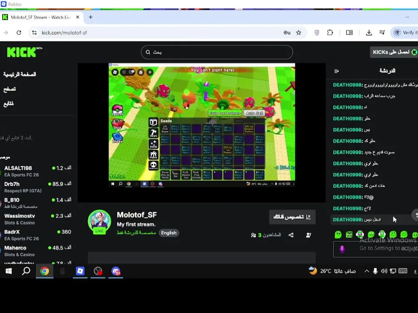Open recommended channel BadrX
418x313 pixels.
pos(37,235)
